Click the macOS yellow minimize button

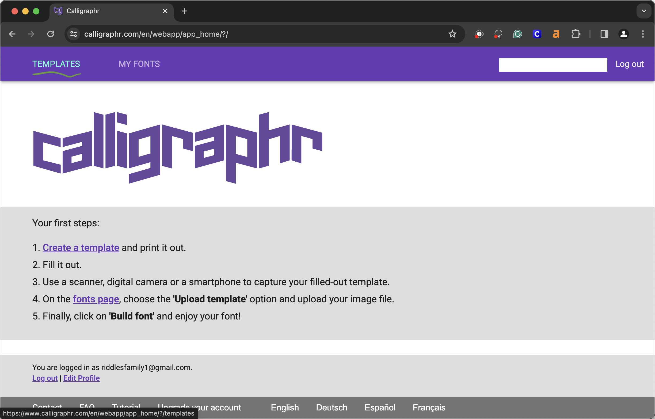[x=25, y=11]
